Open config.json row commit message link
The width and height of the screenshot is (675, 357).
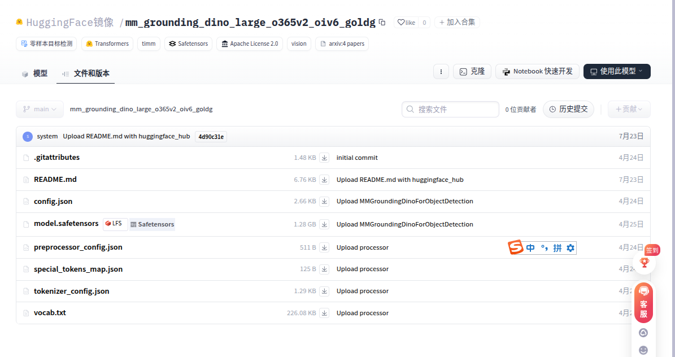404,201
